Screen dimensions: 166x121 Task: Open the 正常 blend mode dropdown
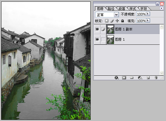tap(116, 15)
